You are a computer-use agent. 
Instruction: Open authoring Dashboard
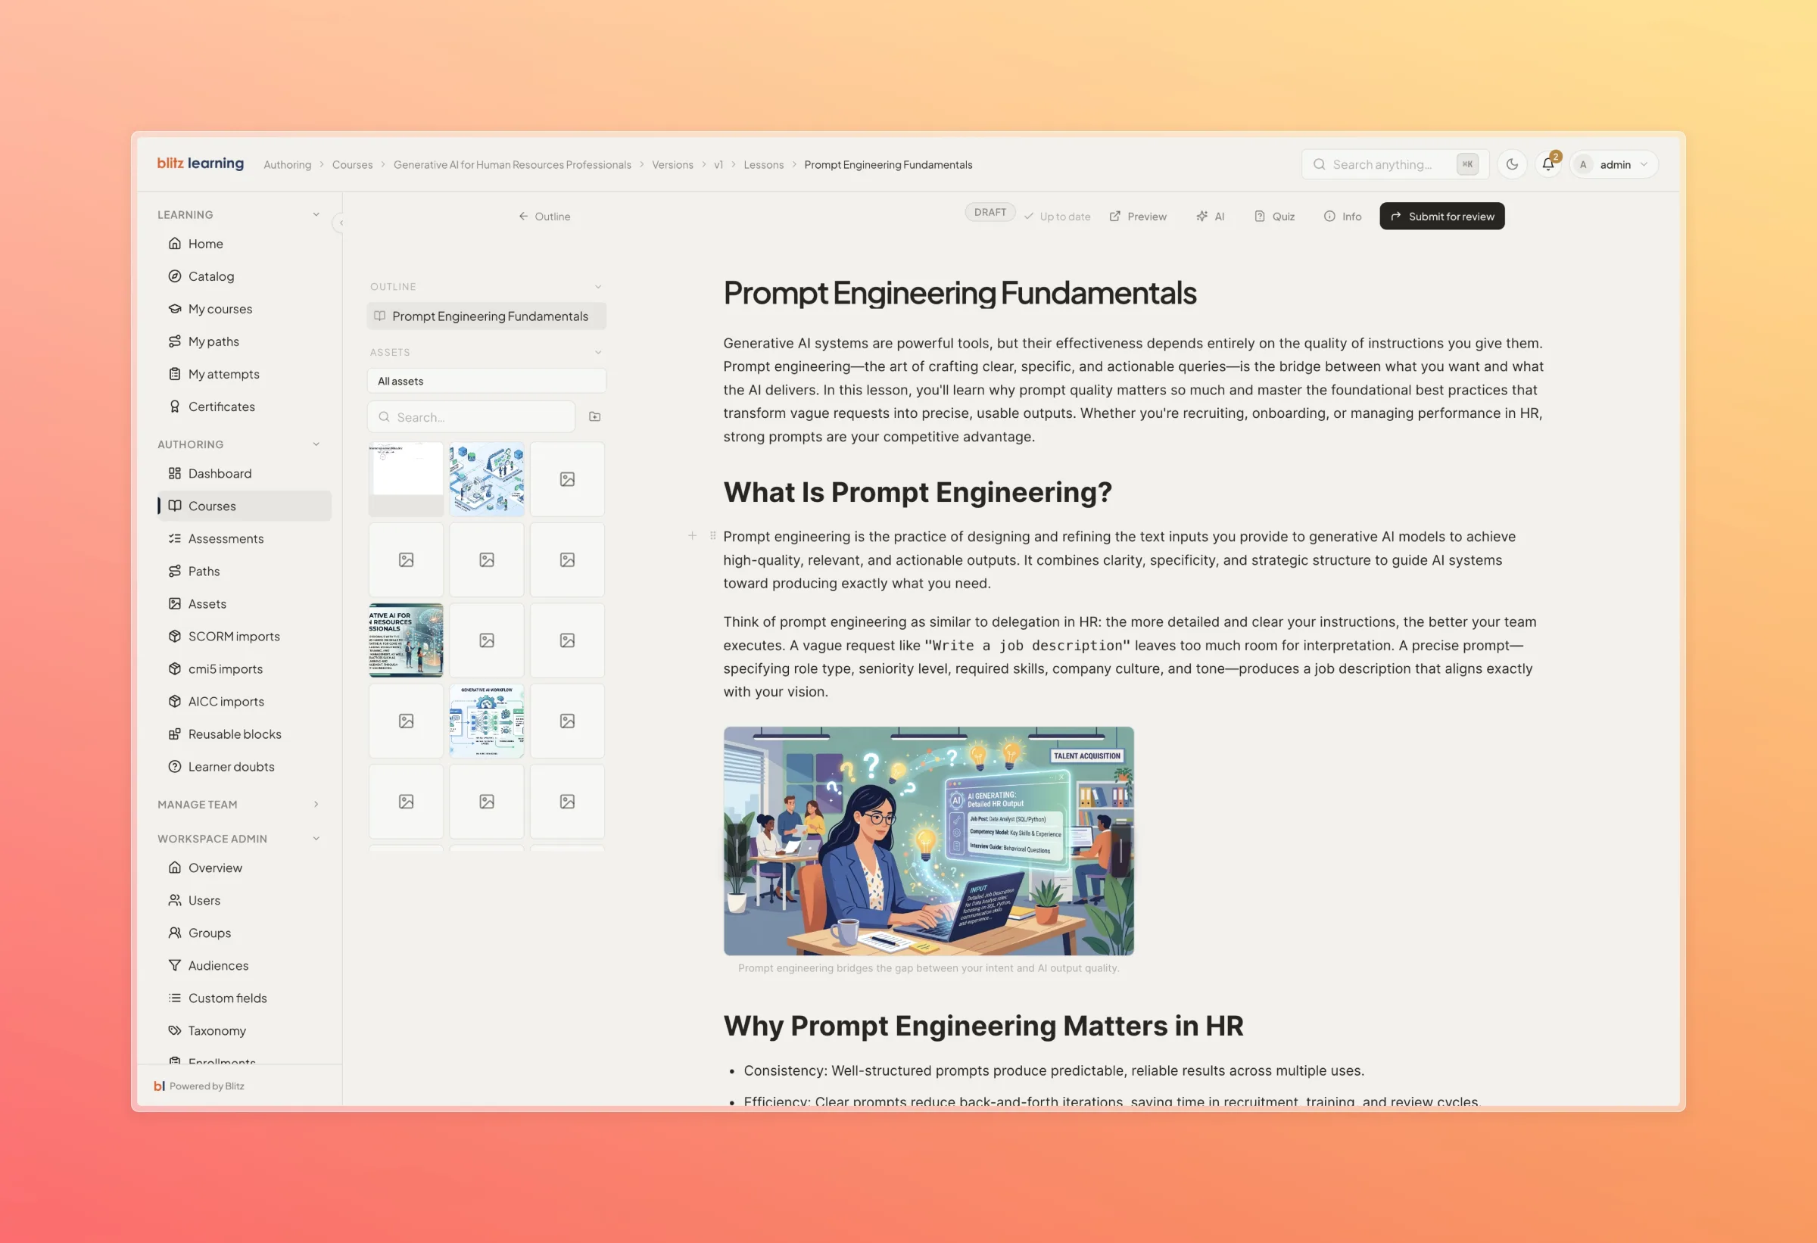point(245,474)
